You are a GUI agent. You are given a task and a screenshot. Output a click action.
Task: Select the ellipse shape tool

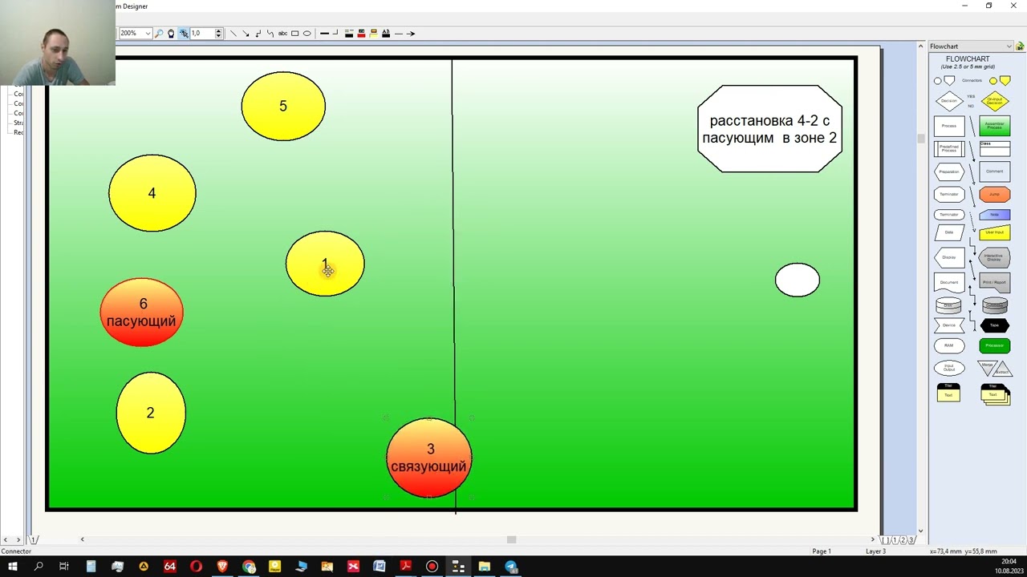point(306,34)
